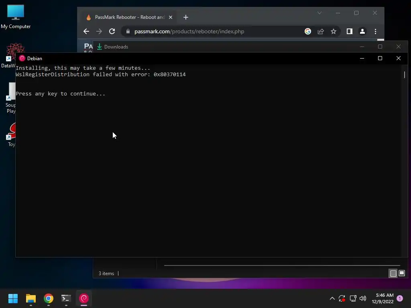Bookmark the PassMark Rebooter page
Screen dimensions: 411x308
(334, 31)
